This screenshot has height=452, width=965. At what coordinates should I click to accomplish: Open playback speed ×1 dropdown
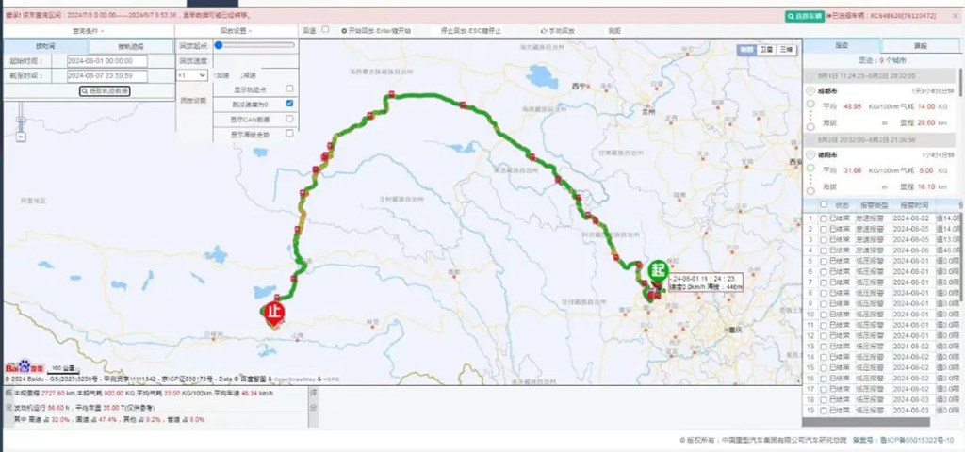[192, 75]
